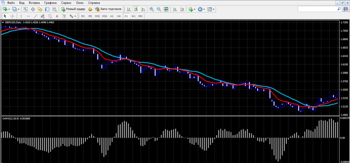Select the vertical line tool

pyautogui.click(x=21, y=16)
